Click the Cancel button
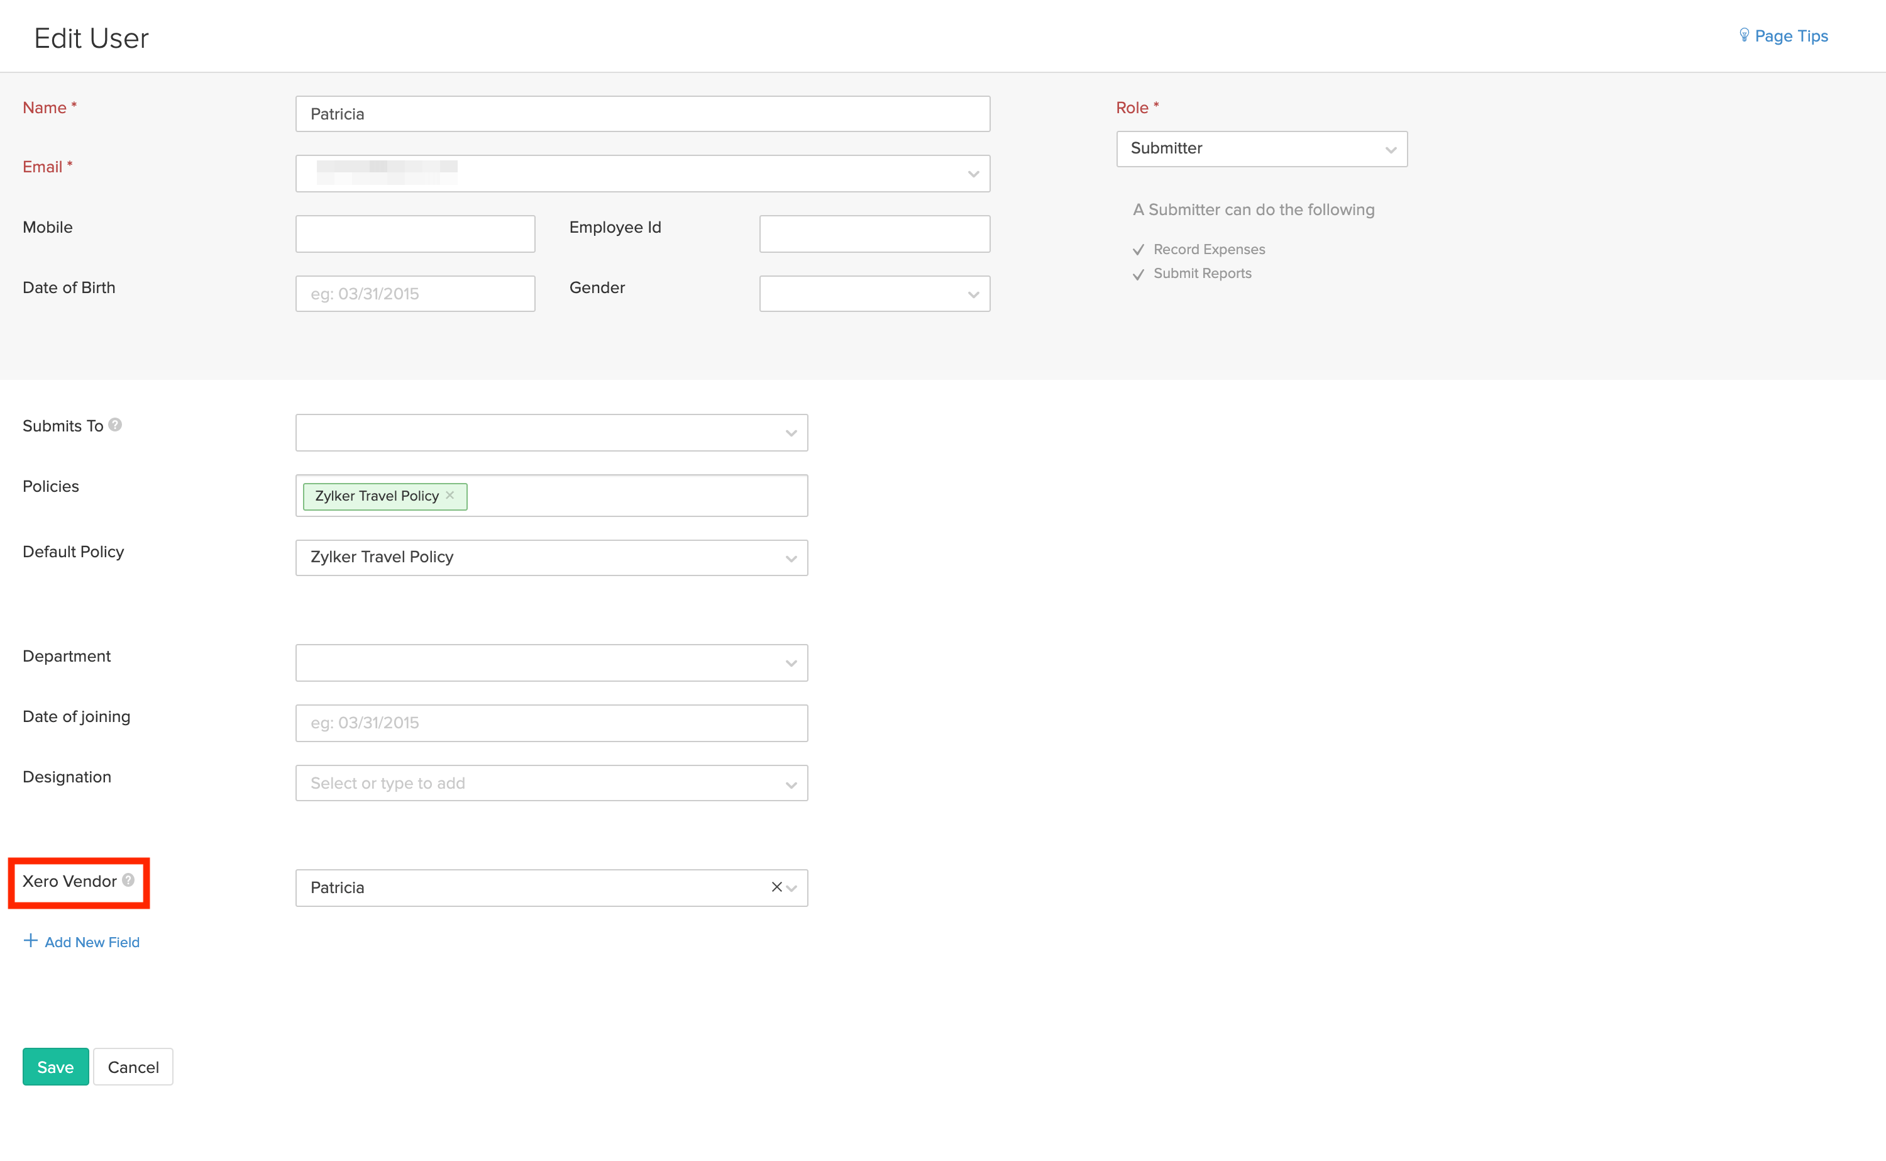The width and height of the screenshot is (1886, 1161). [133, 1067]
